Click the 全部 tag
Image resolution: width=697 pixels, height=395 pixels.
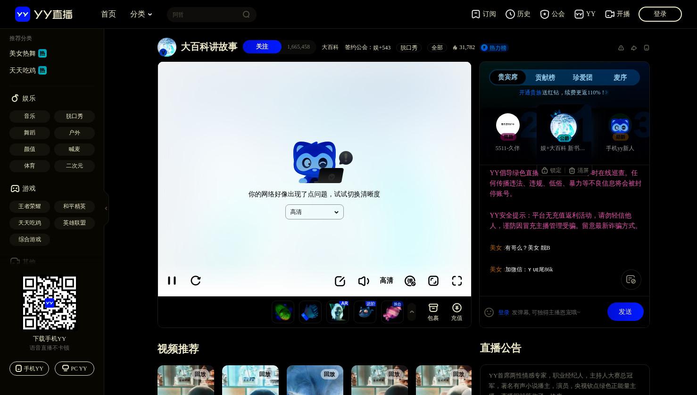point(437,48)
